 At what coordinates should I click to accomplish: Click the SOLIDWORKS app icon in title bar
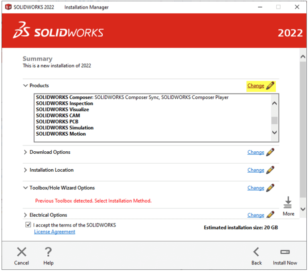[x=8, y=7]
